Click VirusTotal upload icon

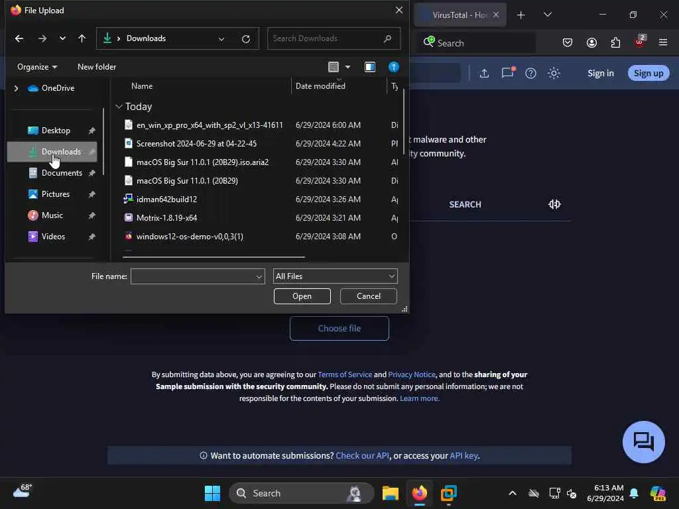(484, 73)
